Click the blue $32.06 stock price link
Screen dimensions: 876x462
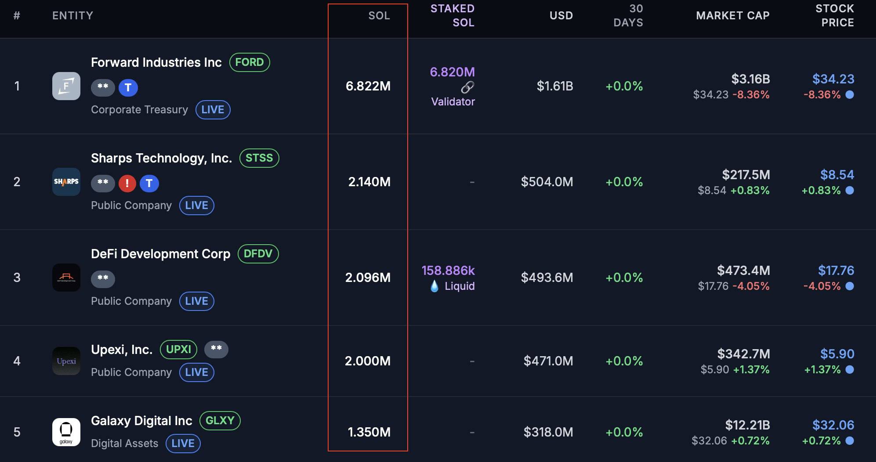tap(833, 425)
